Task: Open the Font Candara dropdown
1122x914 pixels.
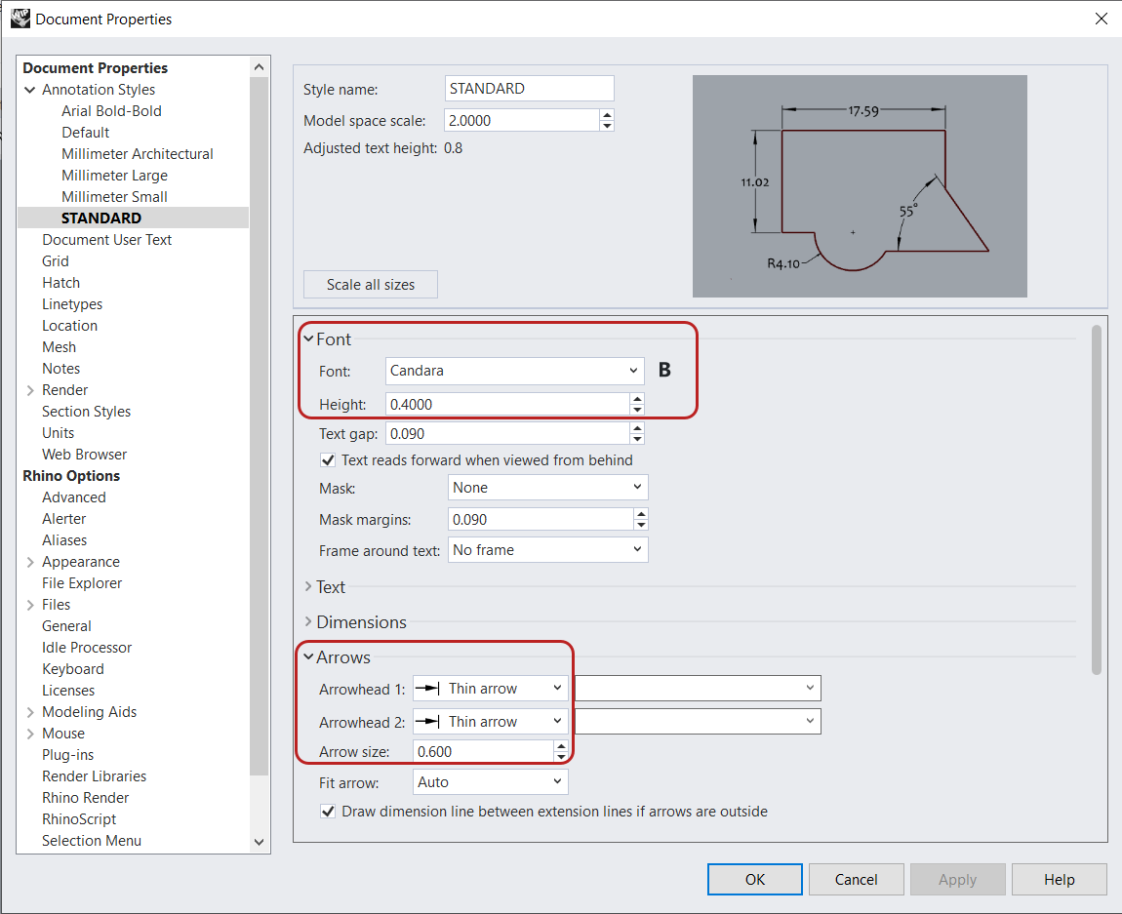Action: 514,371
